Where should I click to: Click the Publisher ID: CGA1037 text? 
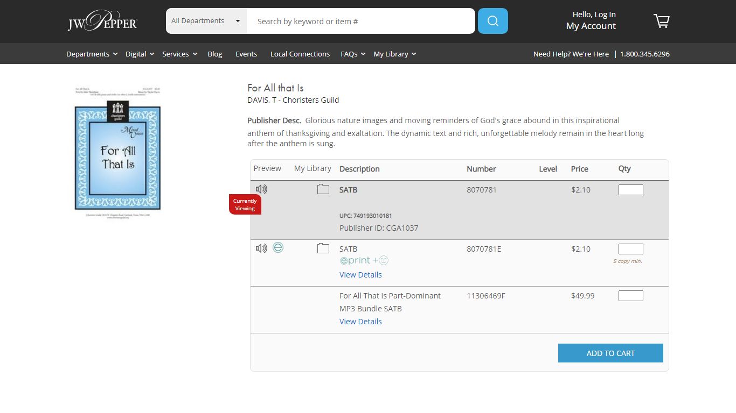379,228
